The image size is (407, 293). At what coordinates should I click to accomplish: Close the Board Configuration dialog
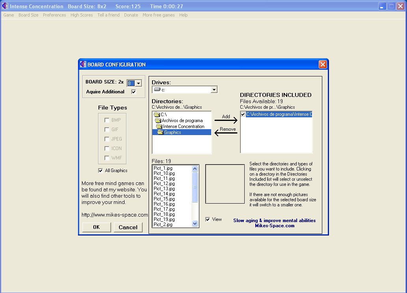click(323, 64)
